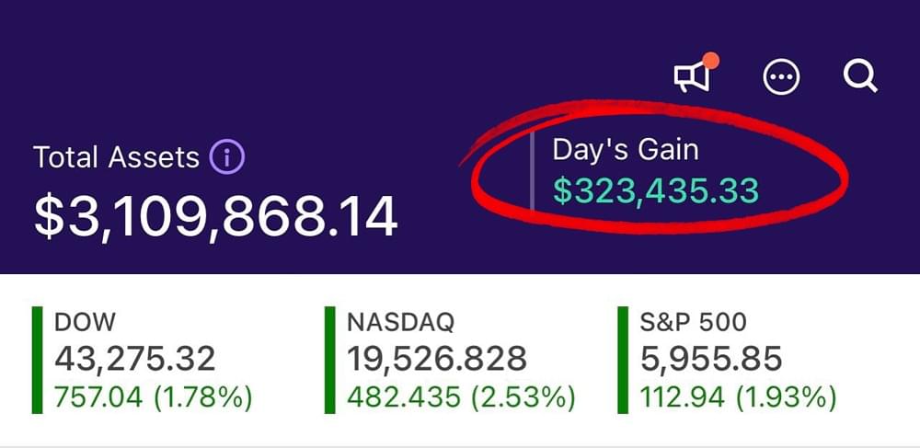Click the green bar beside NASDAQ
This screenshot has width=920, height=448.
[x=329, y=360]
